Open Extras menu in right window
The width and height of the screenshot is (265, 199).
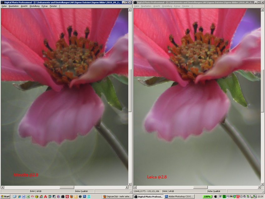click(x=177, y=6)
